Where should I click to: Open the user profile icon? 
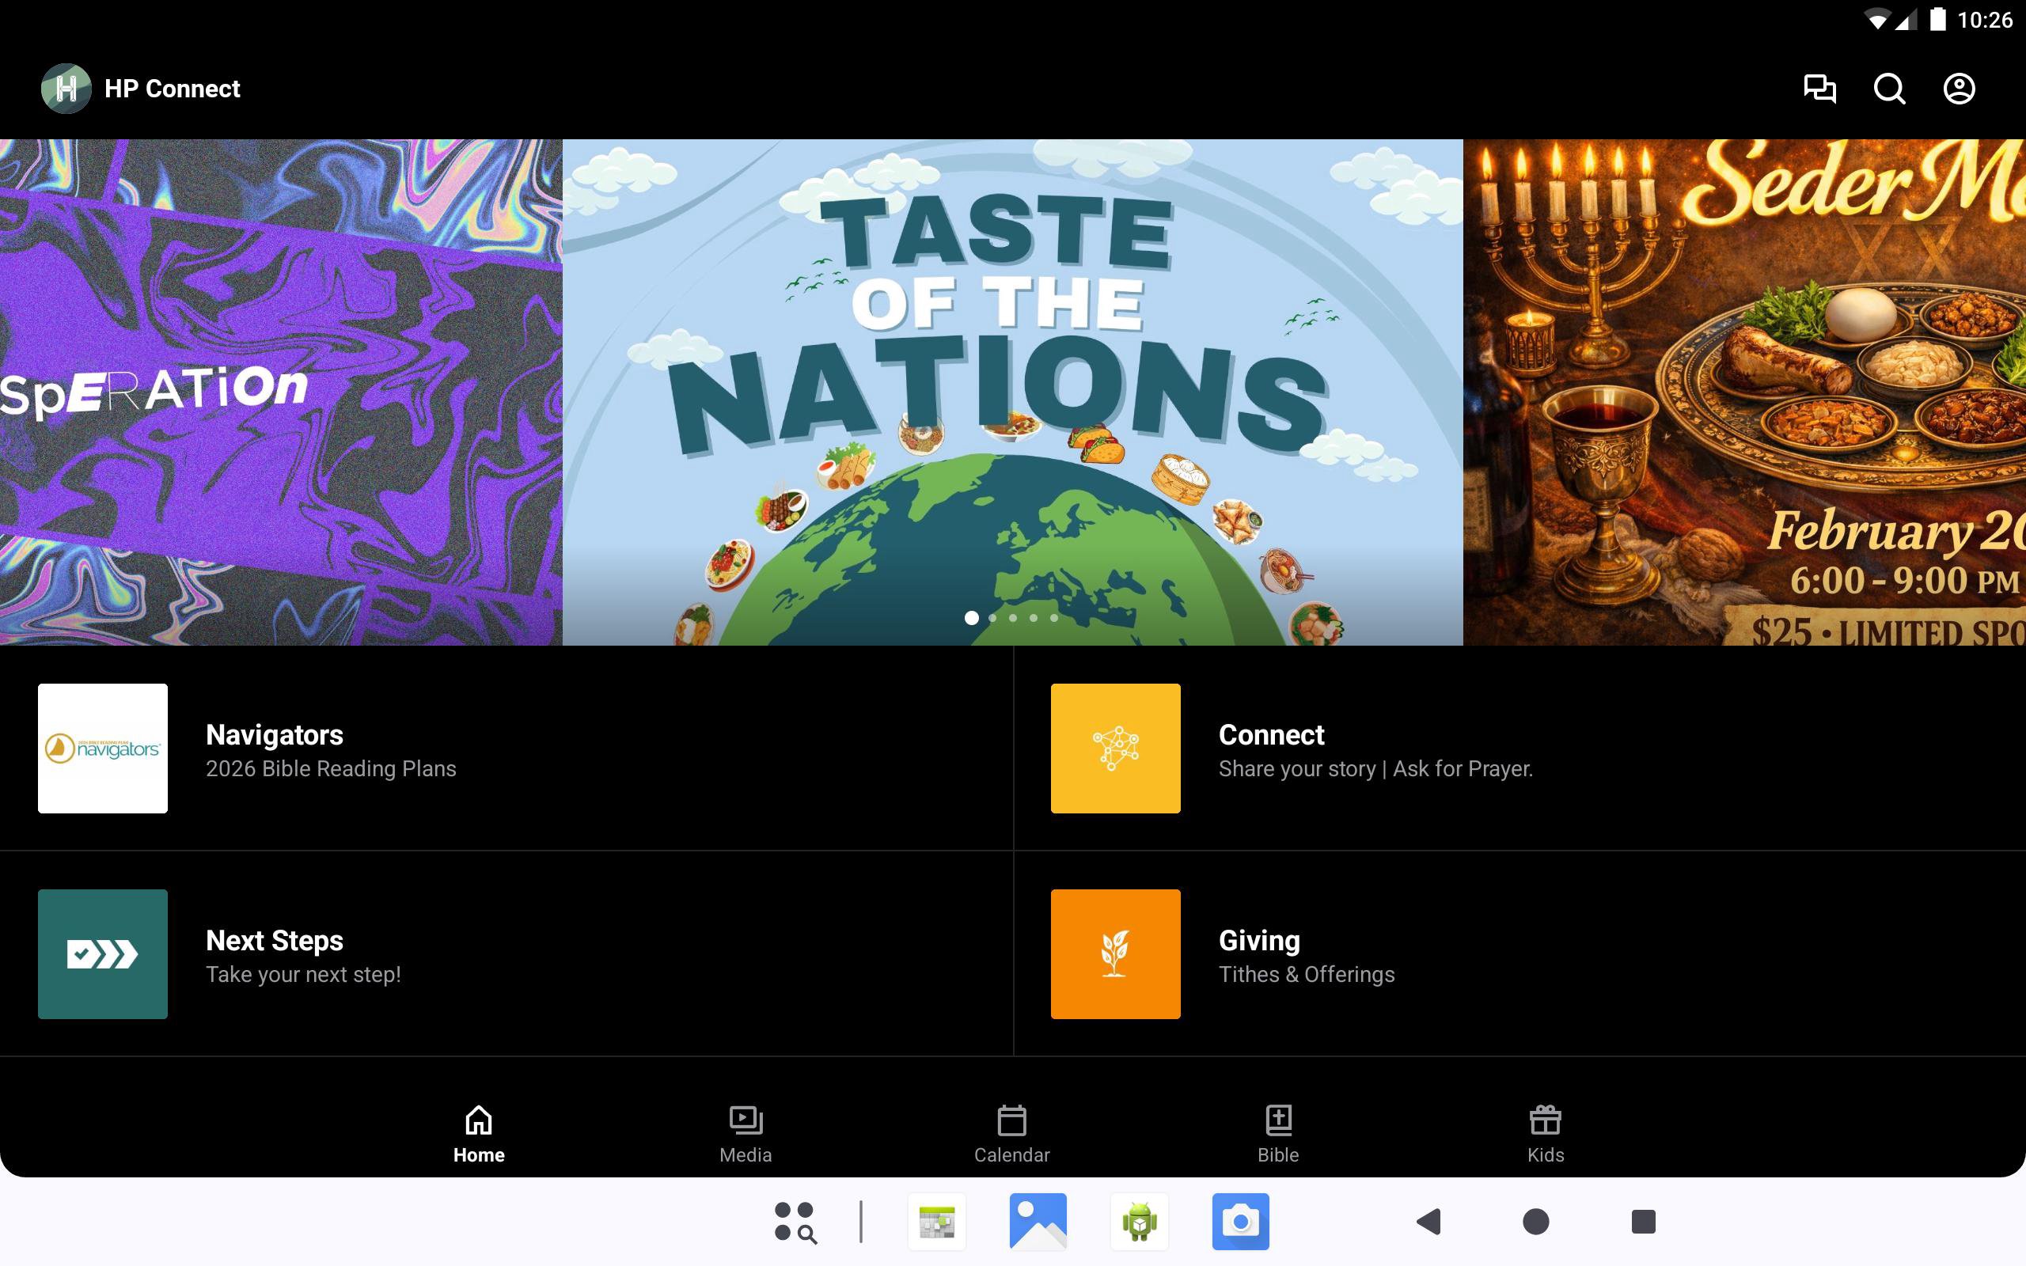1958,89
